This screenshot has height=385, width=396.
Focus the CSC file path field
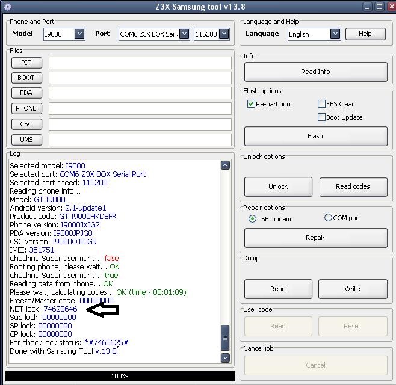pyautogui.click(x=140, y=124)
